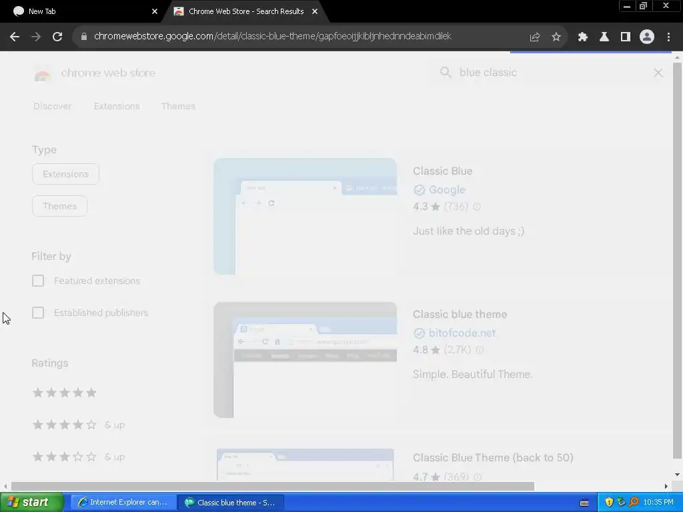Filter type by Extensions chip
This screenshot has width=683, height=512.
coord(66,174)
